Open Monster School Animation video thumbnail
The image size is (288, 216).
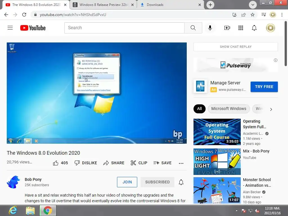tap(217, 190)
